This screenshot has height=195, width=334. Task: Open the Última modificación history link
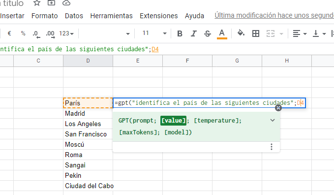pyautogui.click(x=274, y=15)
